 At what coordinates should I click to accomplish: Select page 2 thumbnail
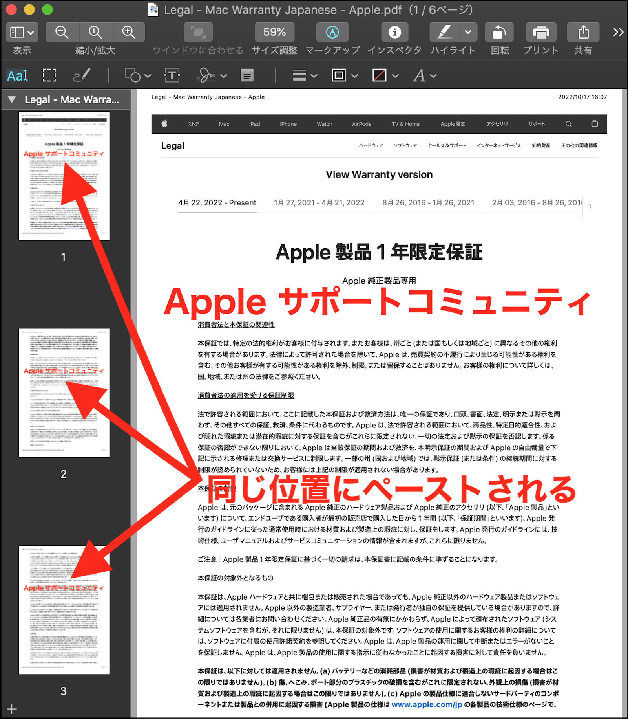pos(64,393)
